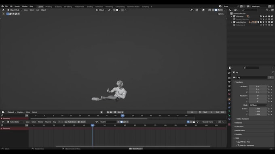Pause the animation playback

point(115,112)
